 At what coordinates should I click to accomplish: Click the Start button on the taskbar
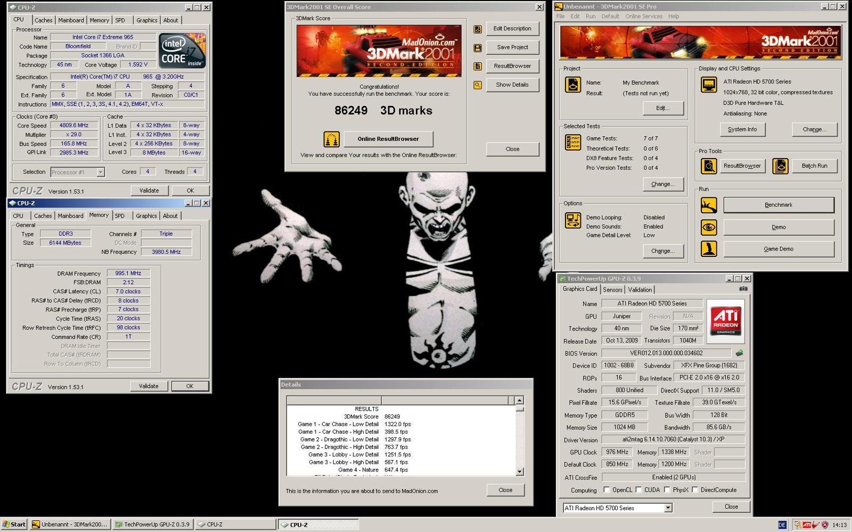coord(14,525)
